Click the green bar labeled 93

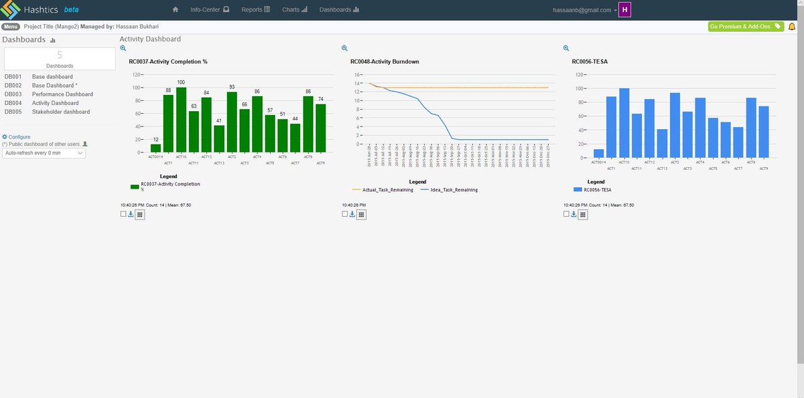[x=232, y=122]
